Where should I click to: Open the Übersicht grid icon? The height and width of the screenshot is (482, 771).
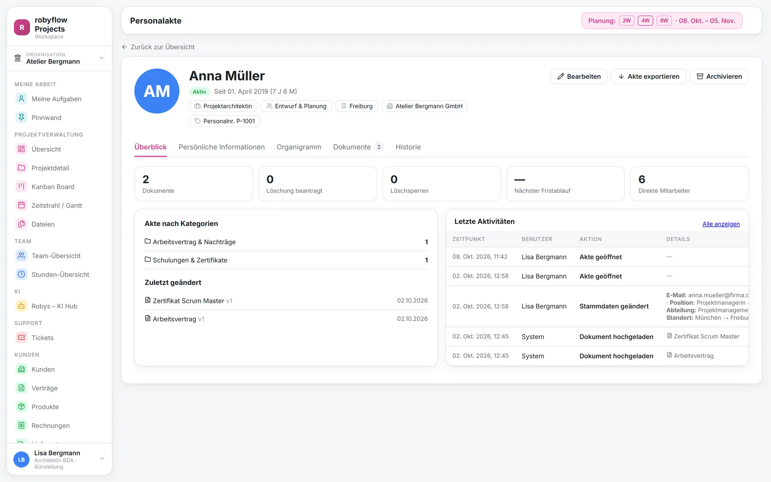[x=21, y=149]
